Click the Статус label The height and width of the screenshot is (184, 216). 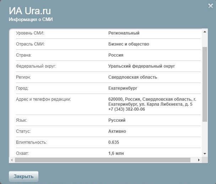click(x=23, y=131)
